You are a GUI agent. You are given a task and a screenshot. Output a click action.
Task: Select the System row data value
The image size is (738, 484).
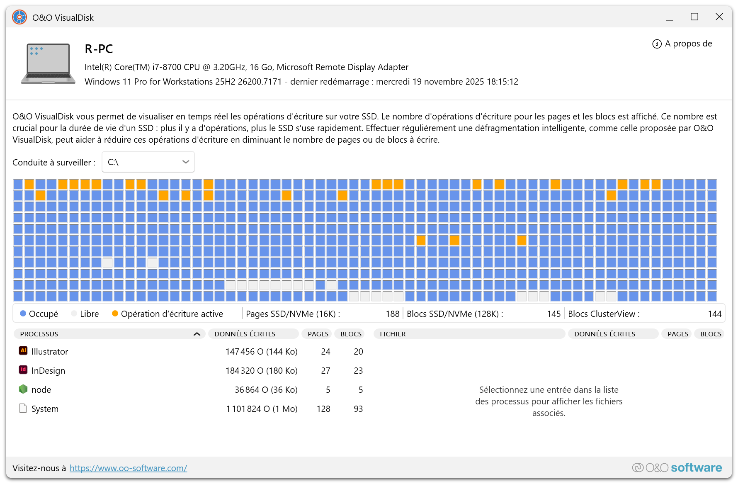point(261,409)
